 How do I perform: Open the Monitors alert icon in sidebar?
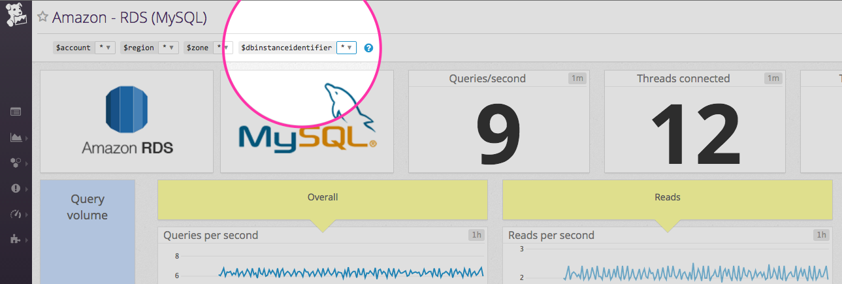pos(16,188)
